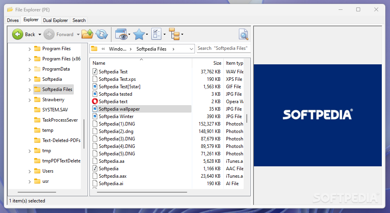Click the file list vertical scrollbar
This screenshot has width=390, height=213.
[247, 118]
